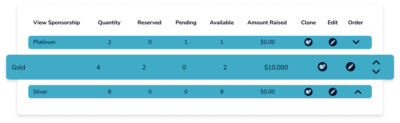
Task: Click the Available column header
Action: tap(222, 23)
